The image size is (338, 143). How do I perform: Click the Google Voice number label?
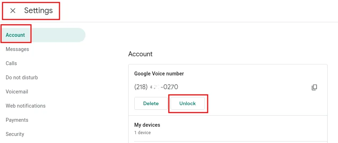[x=159, y=74]
